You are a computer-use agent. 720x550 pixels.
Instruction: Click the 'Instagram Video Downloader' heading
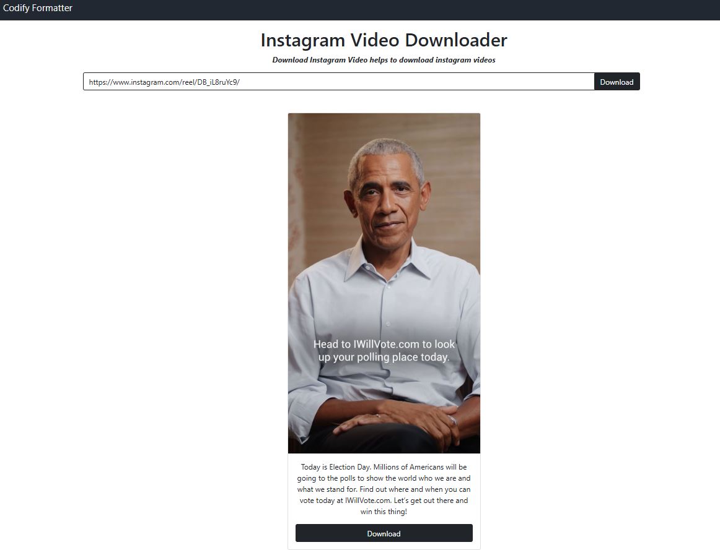[384, 40]
